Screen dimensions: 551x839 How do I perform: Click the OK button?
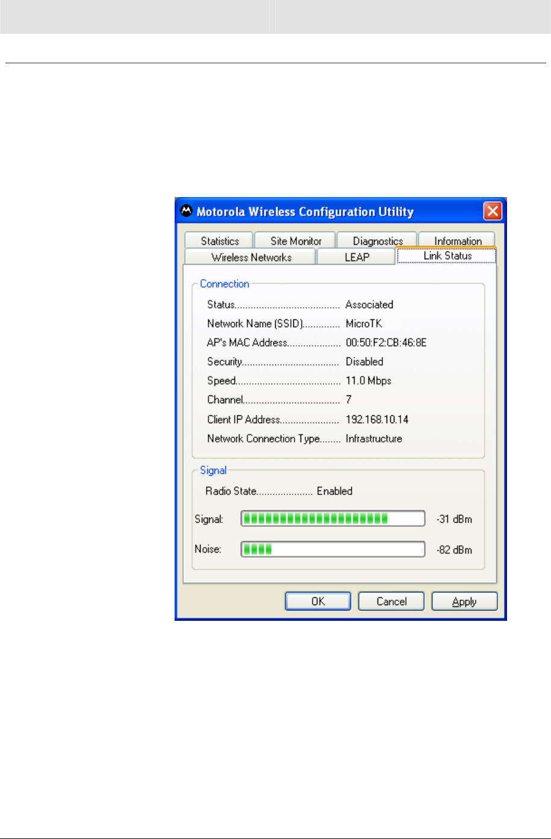coord(318,602)
